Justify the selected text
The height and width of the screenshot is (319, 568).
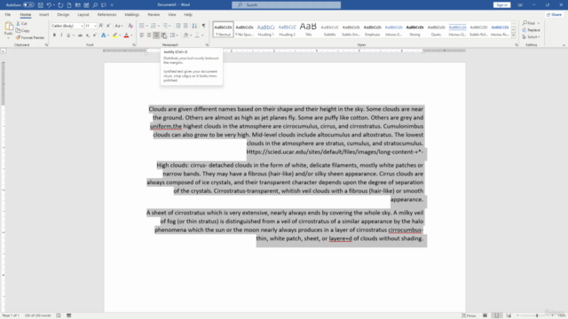point(163,35)
